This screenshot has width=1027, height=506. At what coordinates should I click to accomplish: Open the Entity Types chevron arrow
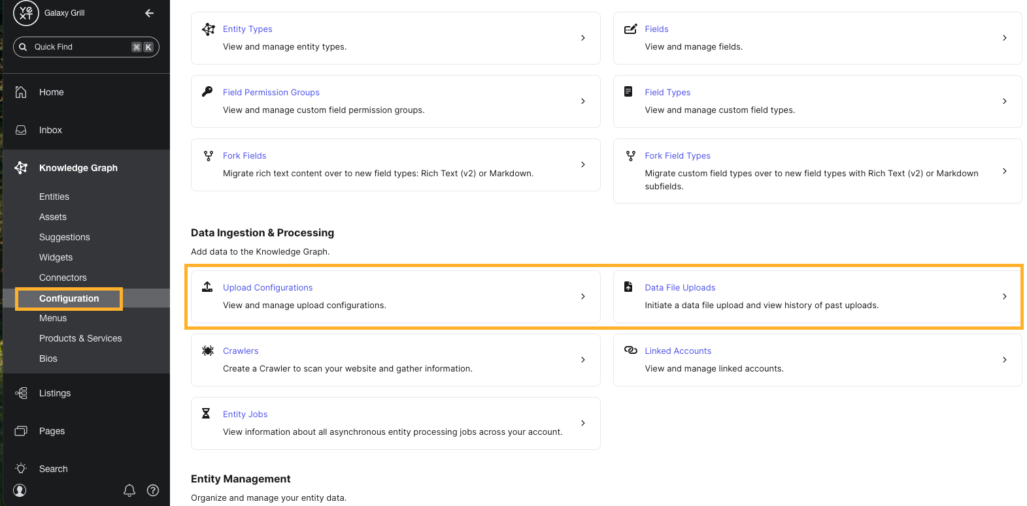583,38
